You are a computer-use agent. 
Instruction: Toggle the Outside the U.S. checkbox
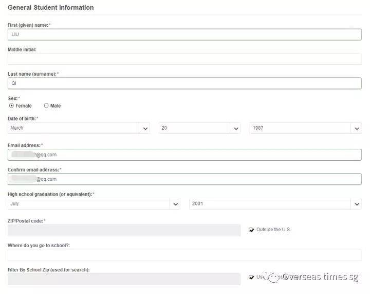click(x=251, y=230)
